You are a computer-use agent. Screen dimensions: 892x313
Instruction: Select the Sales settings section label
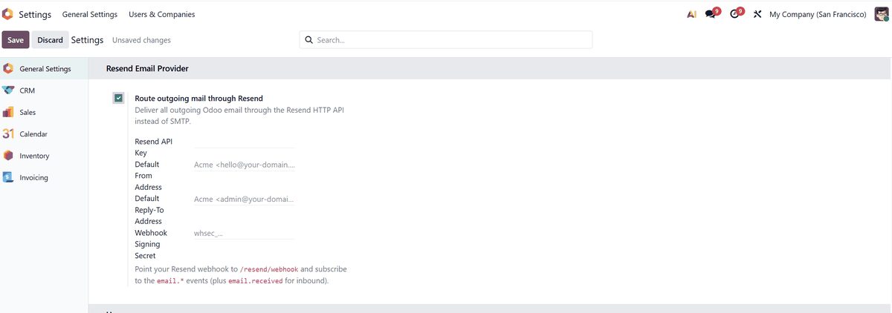pyautogui.click(x=28, y=112)
